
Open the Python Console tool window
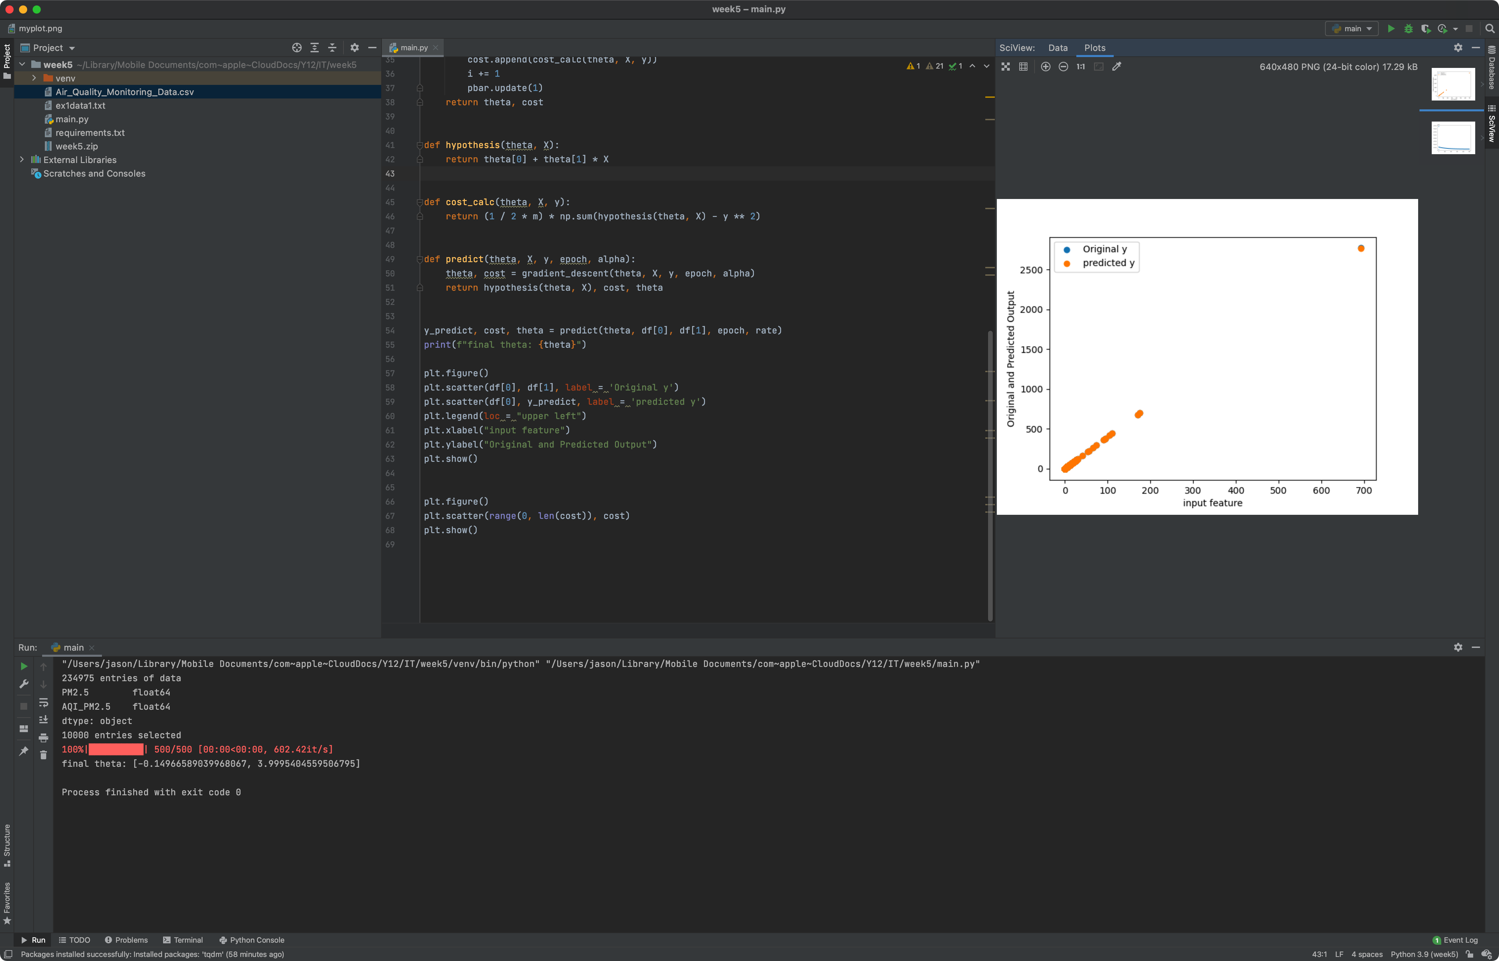tap(252, 940)
